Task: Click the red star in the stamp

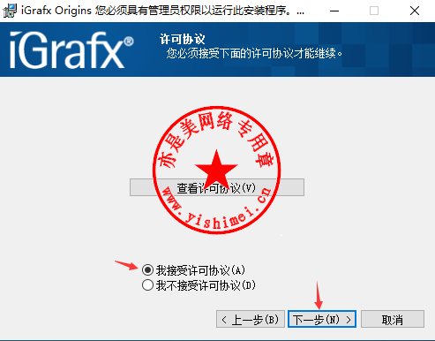Action: pyautogui.click(x=216, y=169)
